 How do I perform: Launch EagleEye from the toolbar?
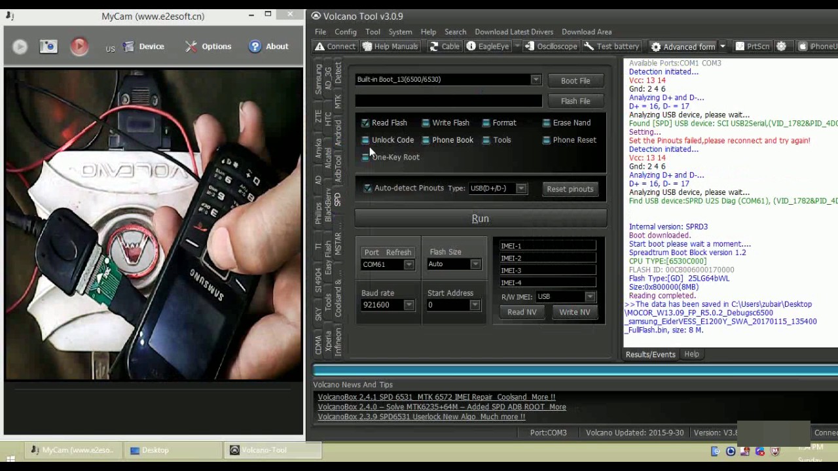[487, 46]
